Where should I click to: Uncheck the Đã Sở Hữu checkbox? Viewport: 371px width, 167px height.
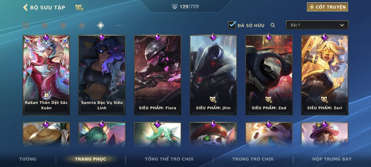(232, 25)
